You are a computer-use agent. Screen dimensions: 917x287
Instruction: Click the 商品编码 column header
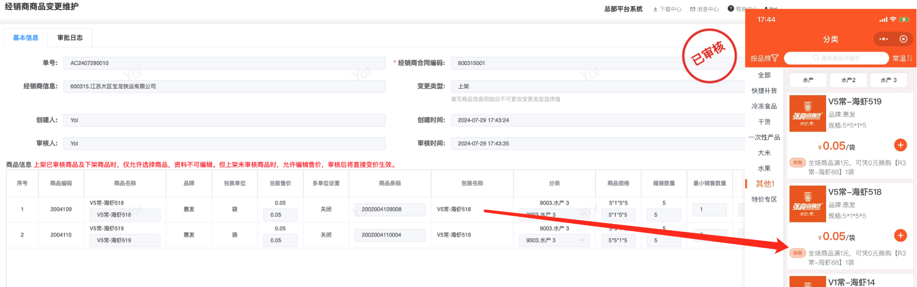pyautogui.click(x=61, y=183)
